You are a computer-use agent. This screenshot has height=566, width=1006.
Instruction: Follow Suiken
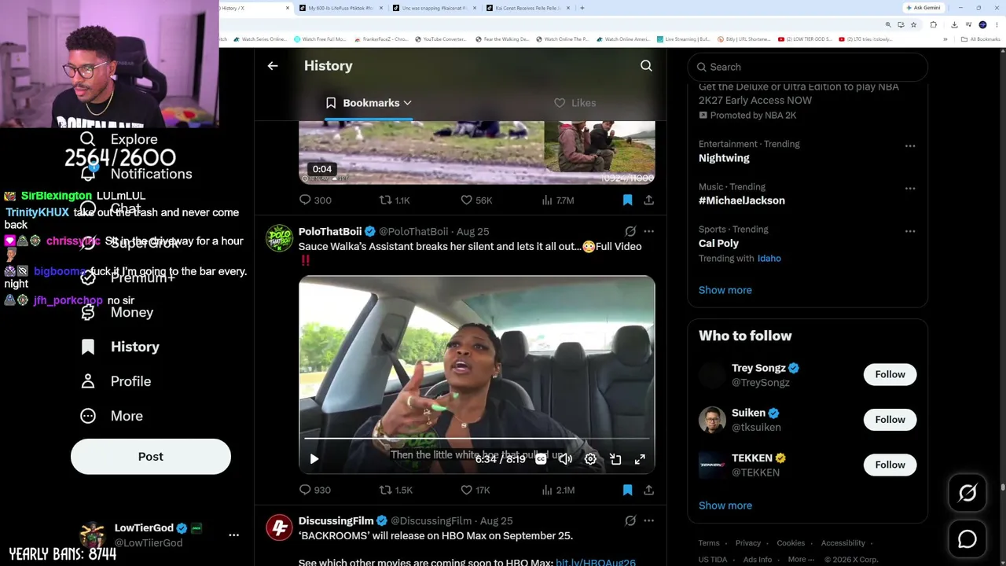[890, 420]
